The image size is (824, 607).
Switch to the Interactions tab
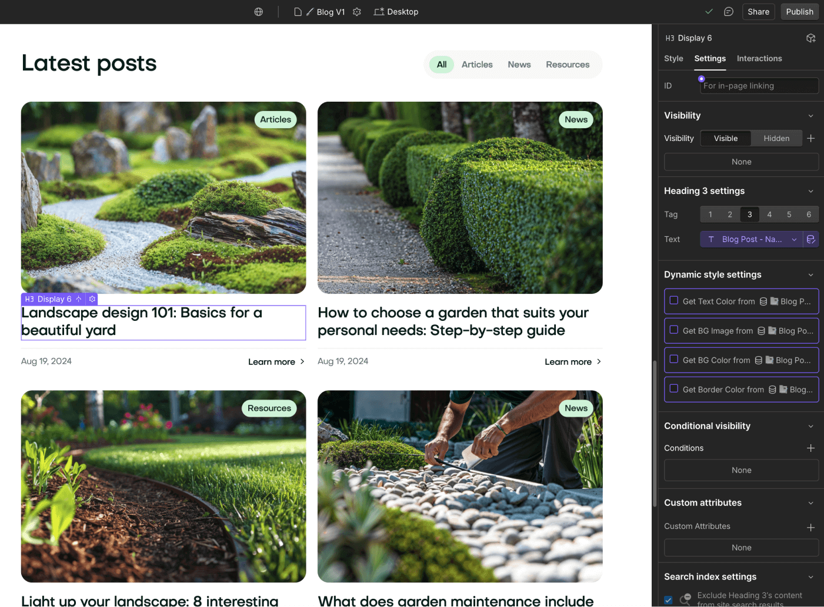759,58
